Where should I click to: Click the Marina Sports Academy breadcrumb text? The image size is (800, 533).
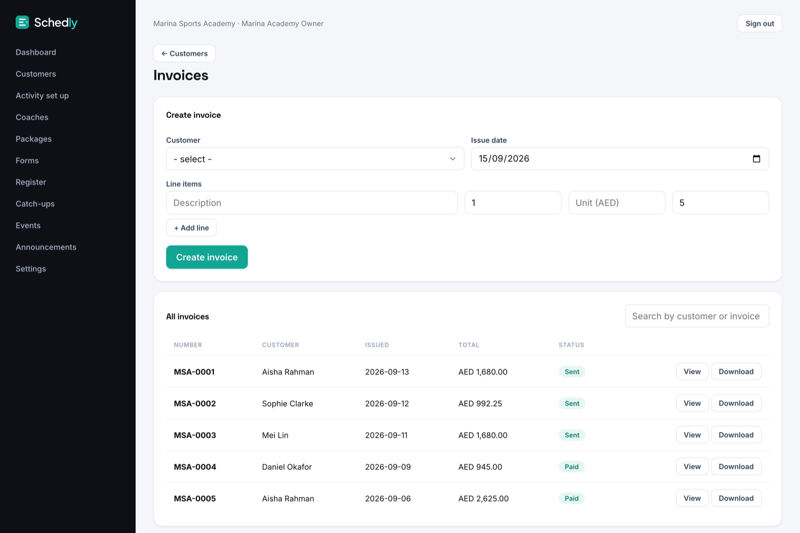[194, 23]
